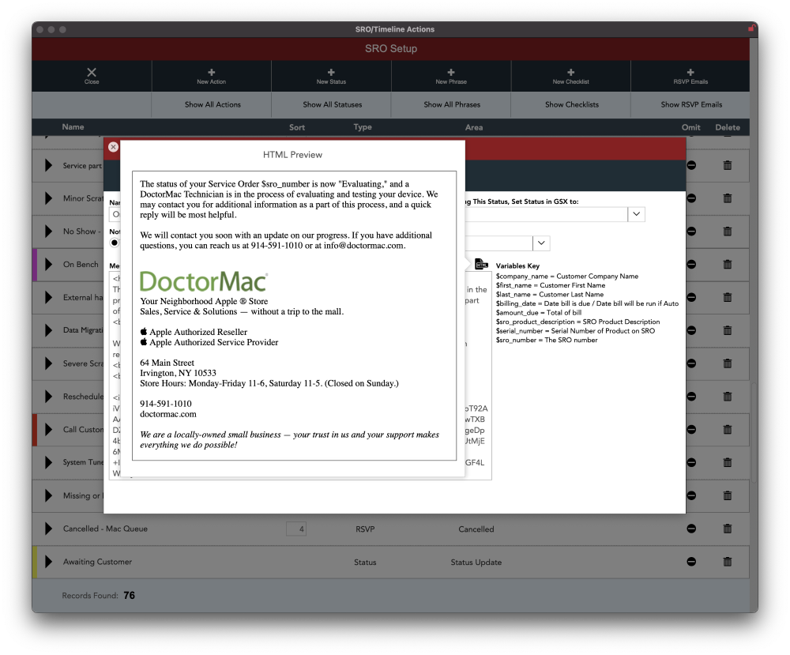Add a New Status
The image size is (790, 655).
(331, 72)
